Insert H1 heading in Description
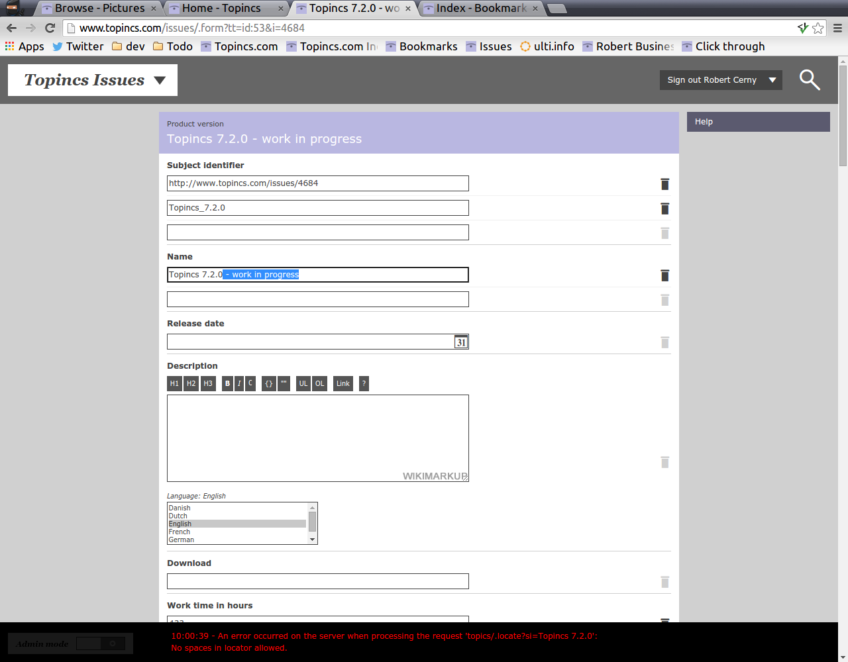Viewport: 848px width, 662px height. pyautogui.click(x=174, y=383)
